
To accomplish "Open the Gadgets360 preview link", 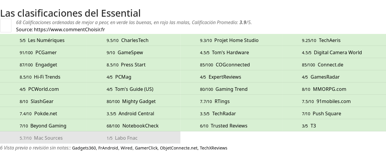I will 84,148.
